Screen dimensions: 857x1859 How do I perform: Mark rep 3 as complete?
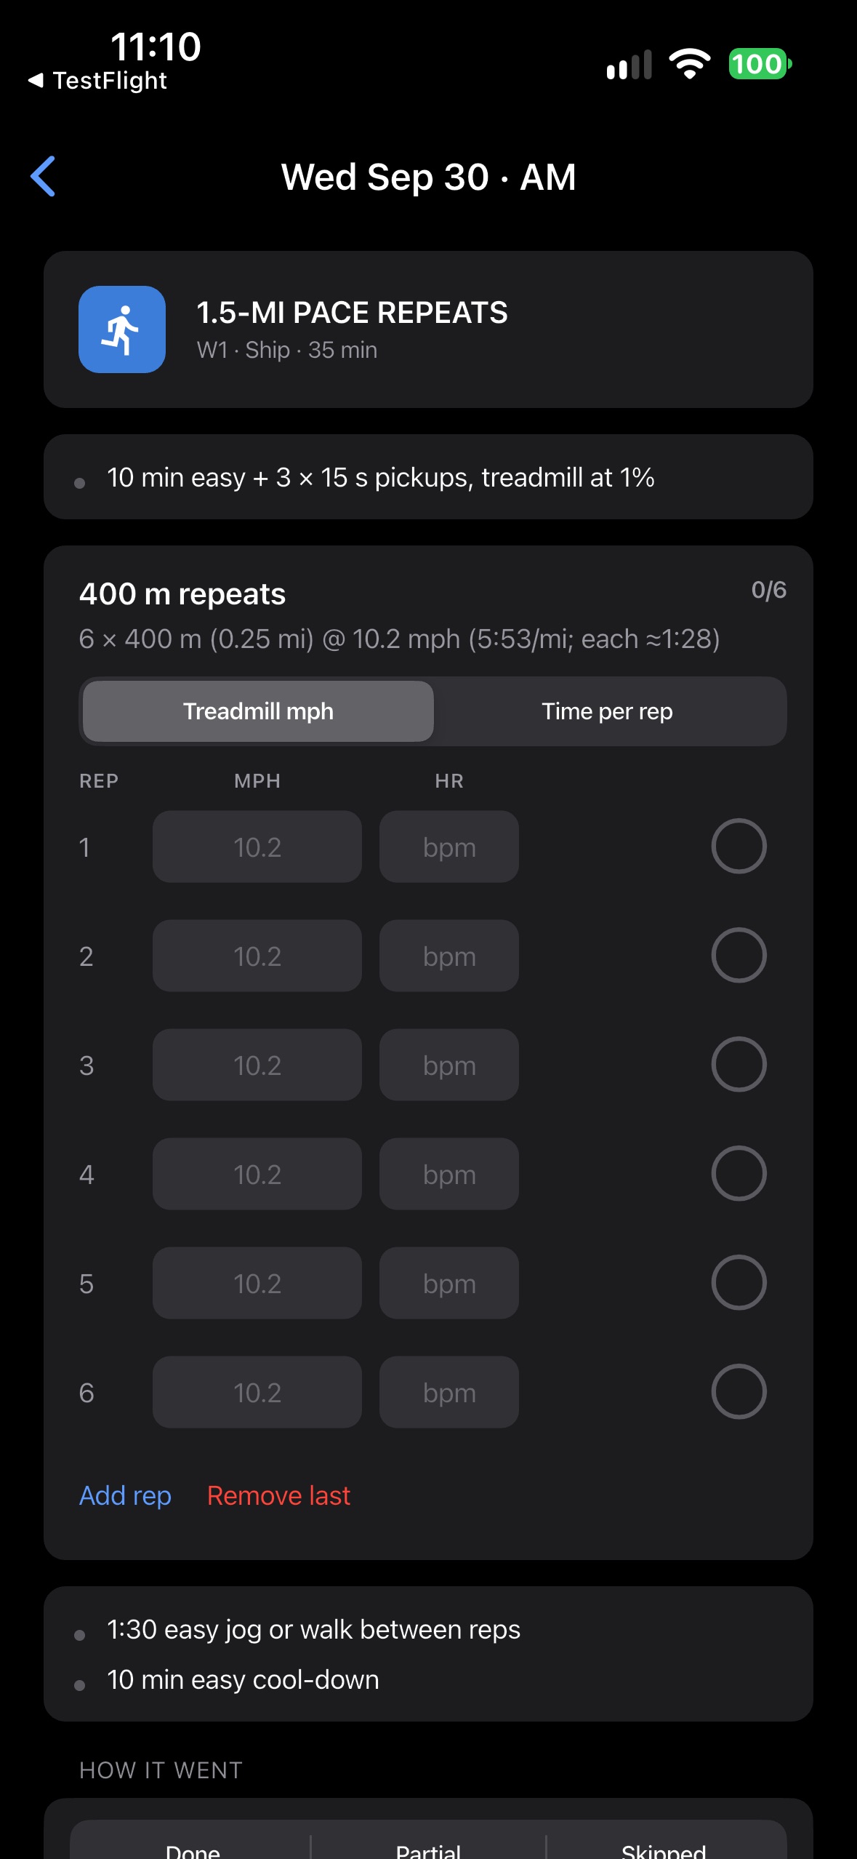739,1064
